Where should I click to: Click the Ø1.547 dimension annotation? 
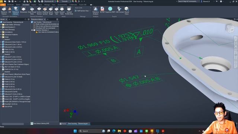129,79
